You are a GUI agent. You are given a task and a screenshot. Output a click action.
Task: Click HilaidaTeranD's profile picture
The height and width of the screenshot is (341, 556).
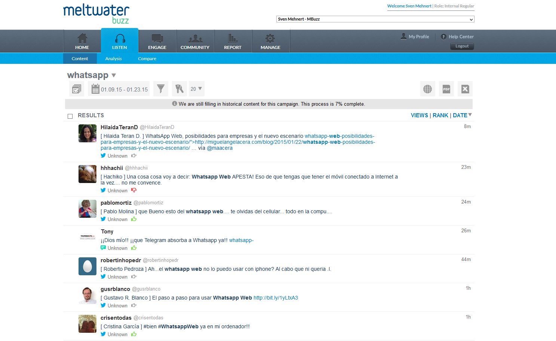click(87, 133)
